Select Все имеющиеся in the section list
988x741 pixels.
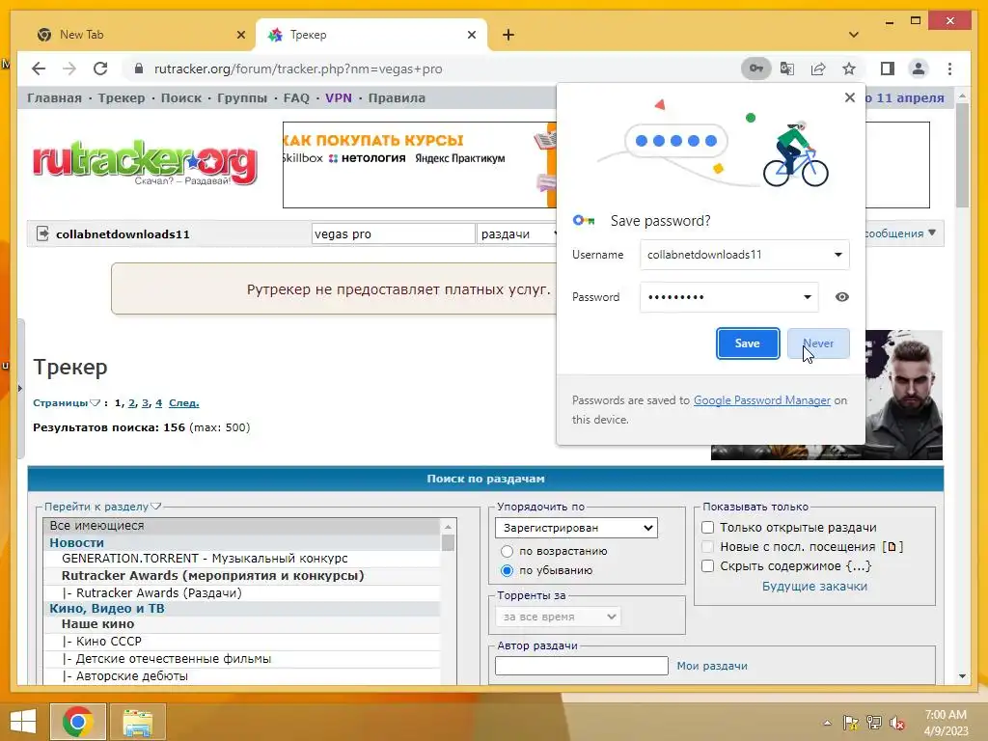point(242,526)
